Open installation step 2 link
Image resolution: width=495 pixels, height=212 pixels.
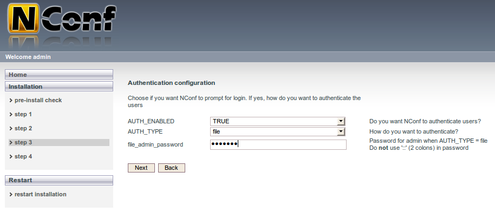23,128
